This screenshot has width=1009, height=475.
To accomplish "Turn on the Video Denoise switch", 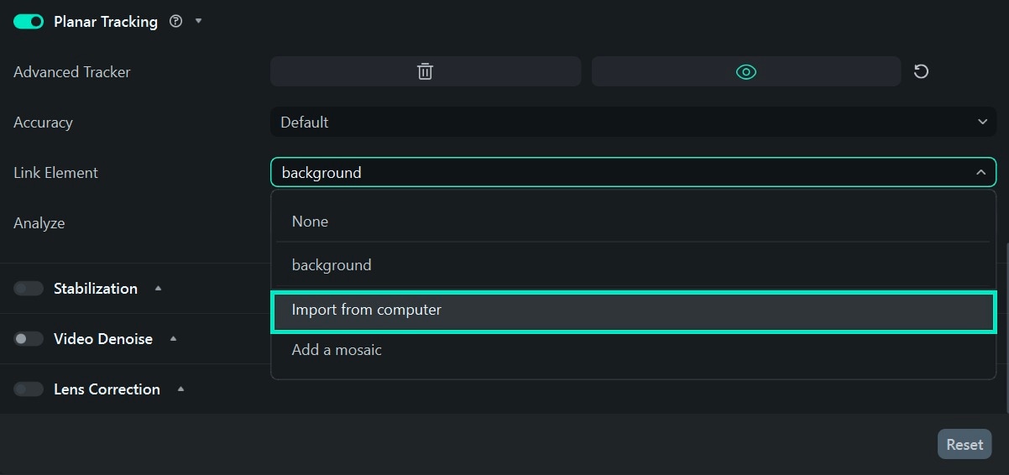I will pos(29,339).
